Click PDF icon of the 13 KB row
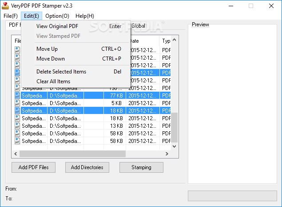The width and height of the screenshot is (282, 207). (x=17, y=126)
